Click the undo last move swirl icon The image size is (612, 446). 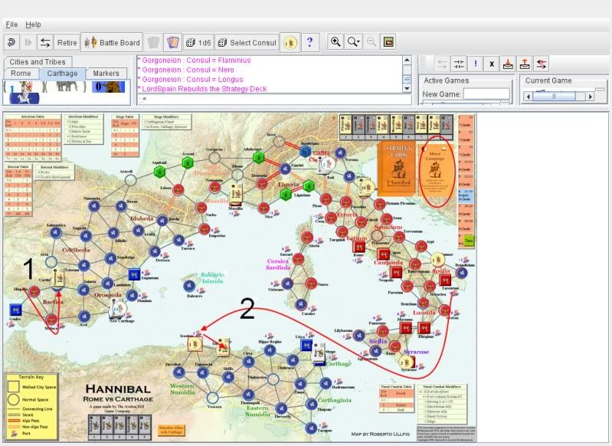[x=11, y=42]
